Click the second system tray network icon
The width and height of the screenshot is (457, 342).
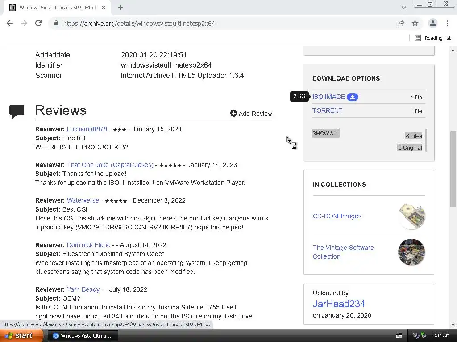424,336
